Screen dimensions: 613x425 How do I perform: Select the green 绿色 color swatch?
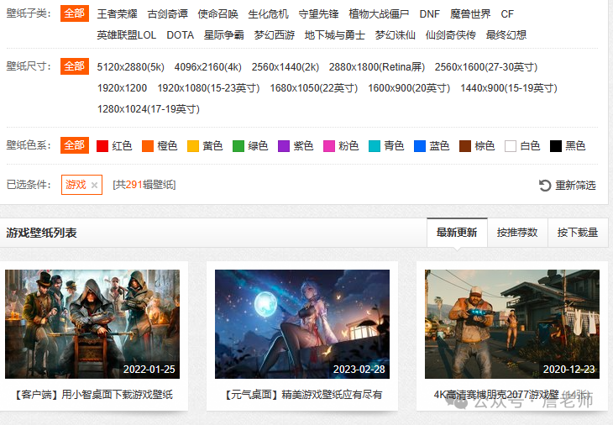[238, 146]
